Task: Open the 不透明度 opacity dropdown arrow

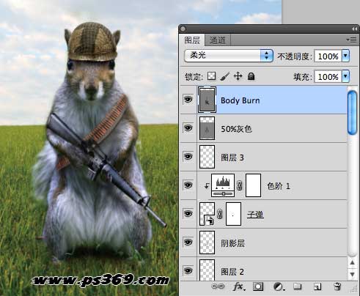Action: [345, 56]
